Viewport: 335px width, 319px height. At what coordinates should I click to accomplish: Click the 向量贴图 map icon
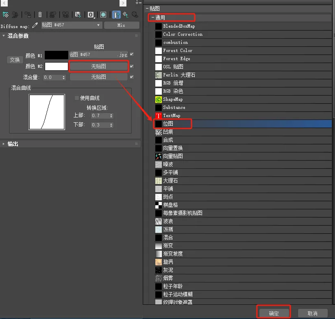(x=158, y=156)
